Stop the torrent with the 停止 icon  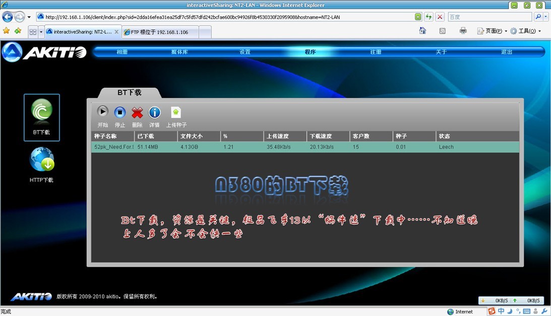click(x=120, y=112)
